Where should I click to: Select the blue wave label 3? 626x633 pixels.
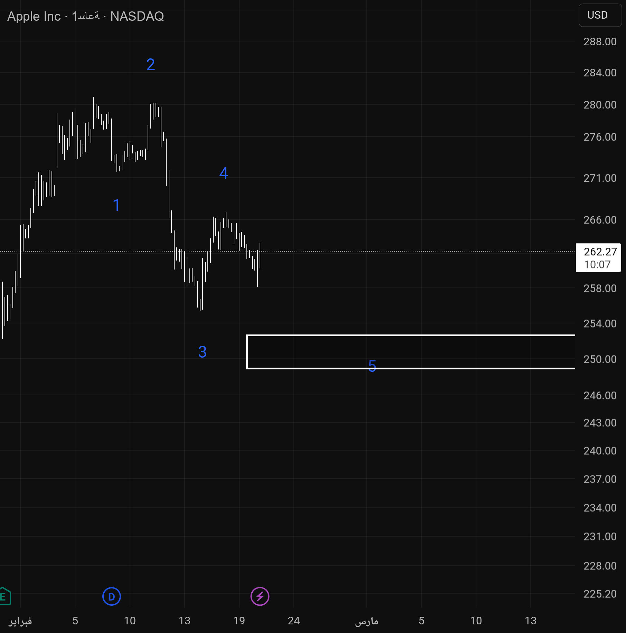click(202, 352)
